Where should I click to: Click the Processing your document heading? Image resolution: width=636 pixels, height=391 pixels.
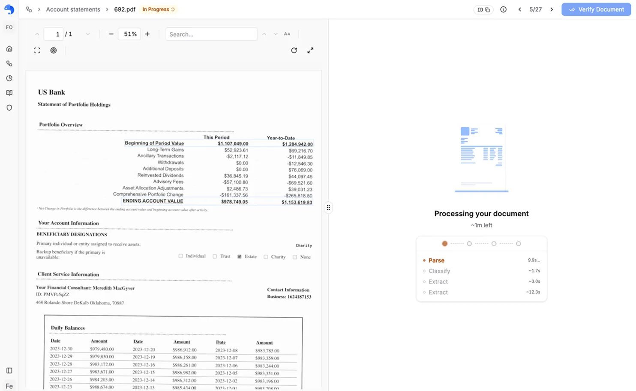tap(481, 214)
